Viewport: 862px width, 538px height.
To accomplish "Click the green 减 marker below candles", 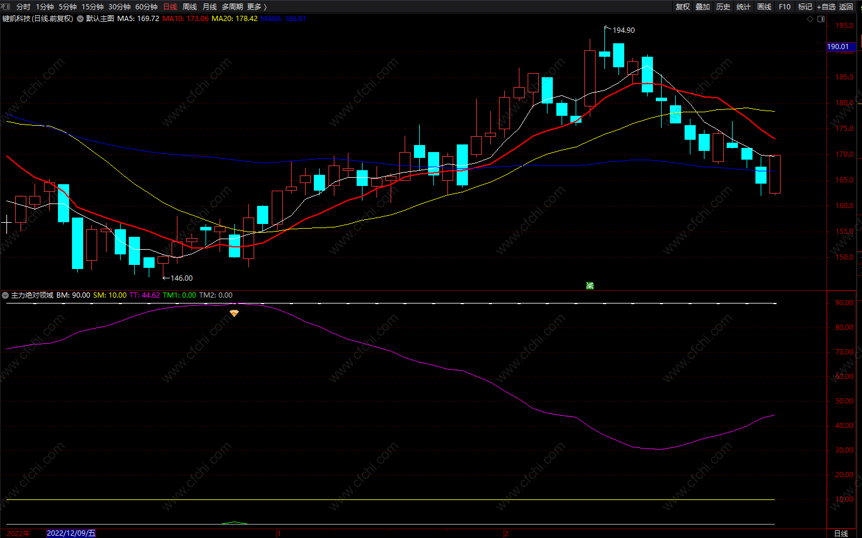I will (x=590, y=285).
